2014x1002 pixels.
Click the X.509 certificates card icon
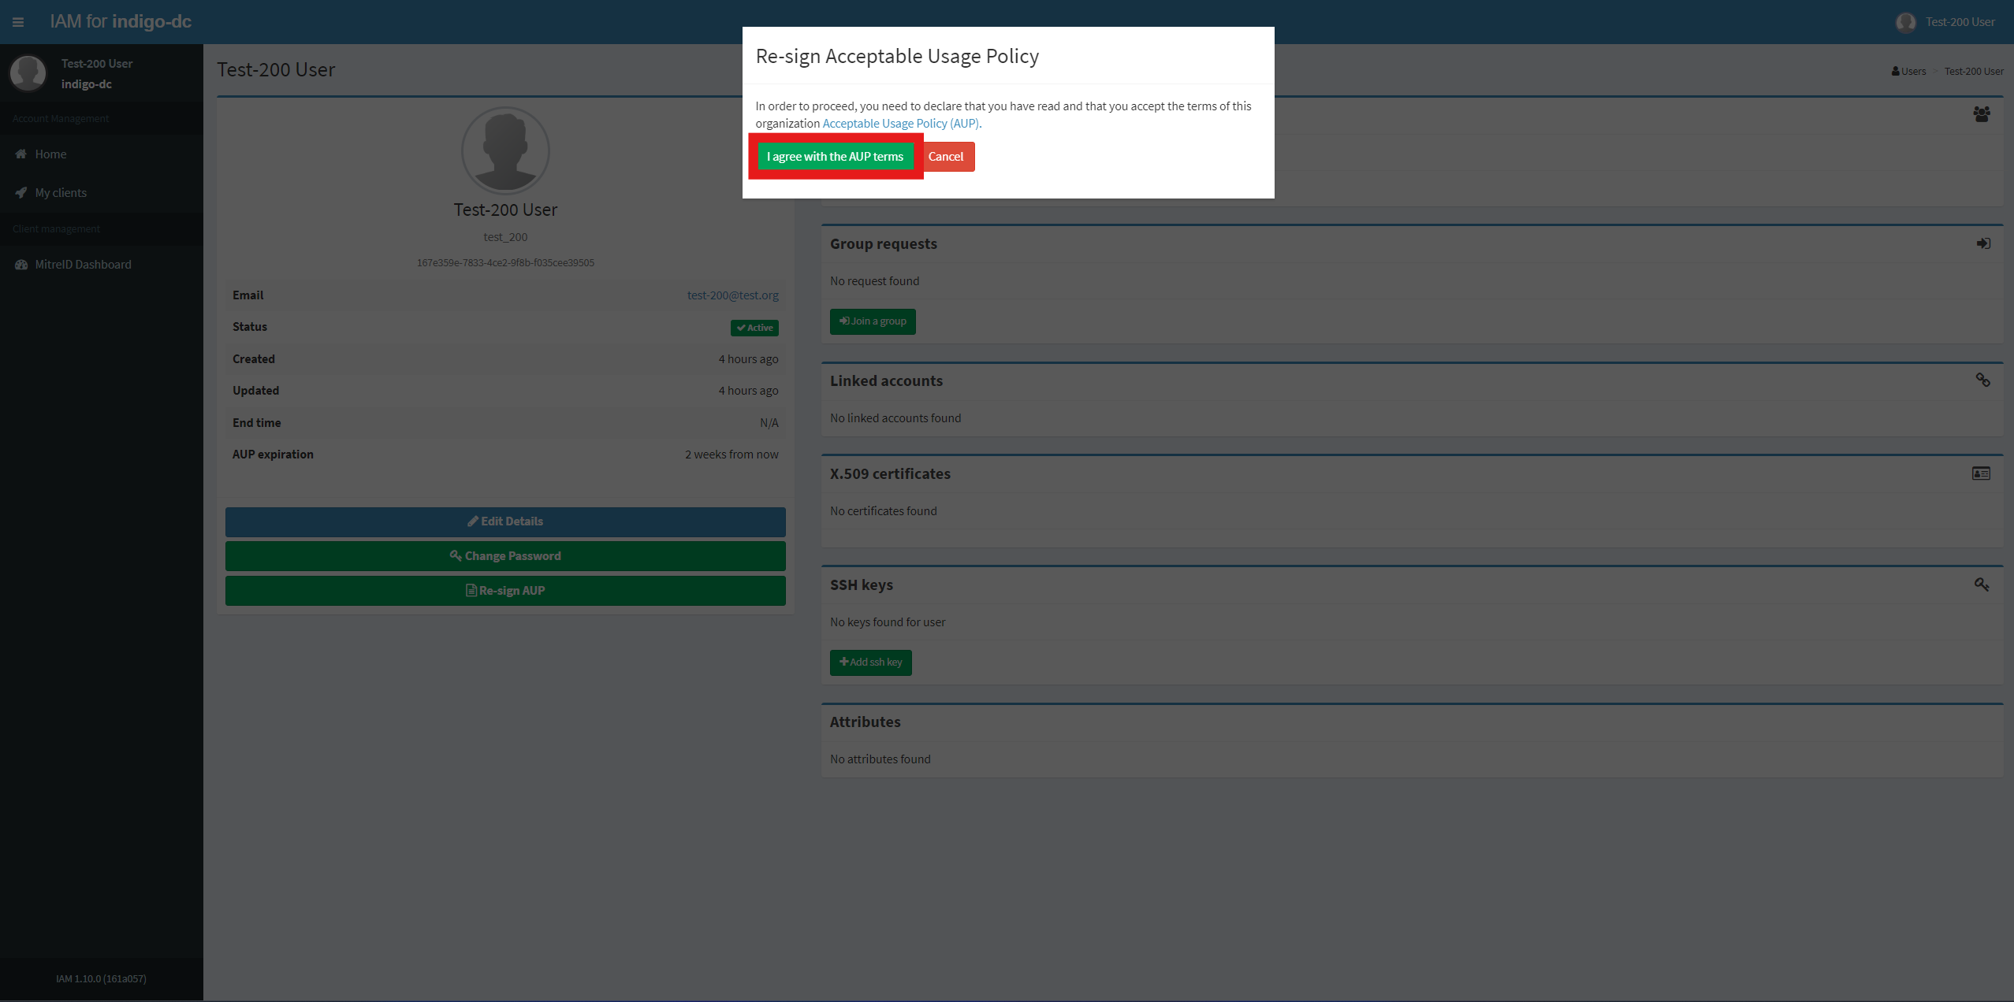tap(1981, 473)
